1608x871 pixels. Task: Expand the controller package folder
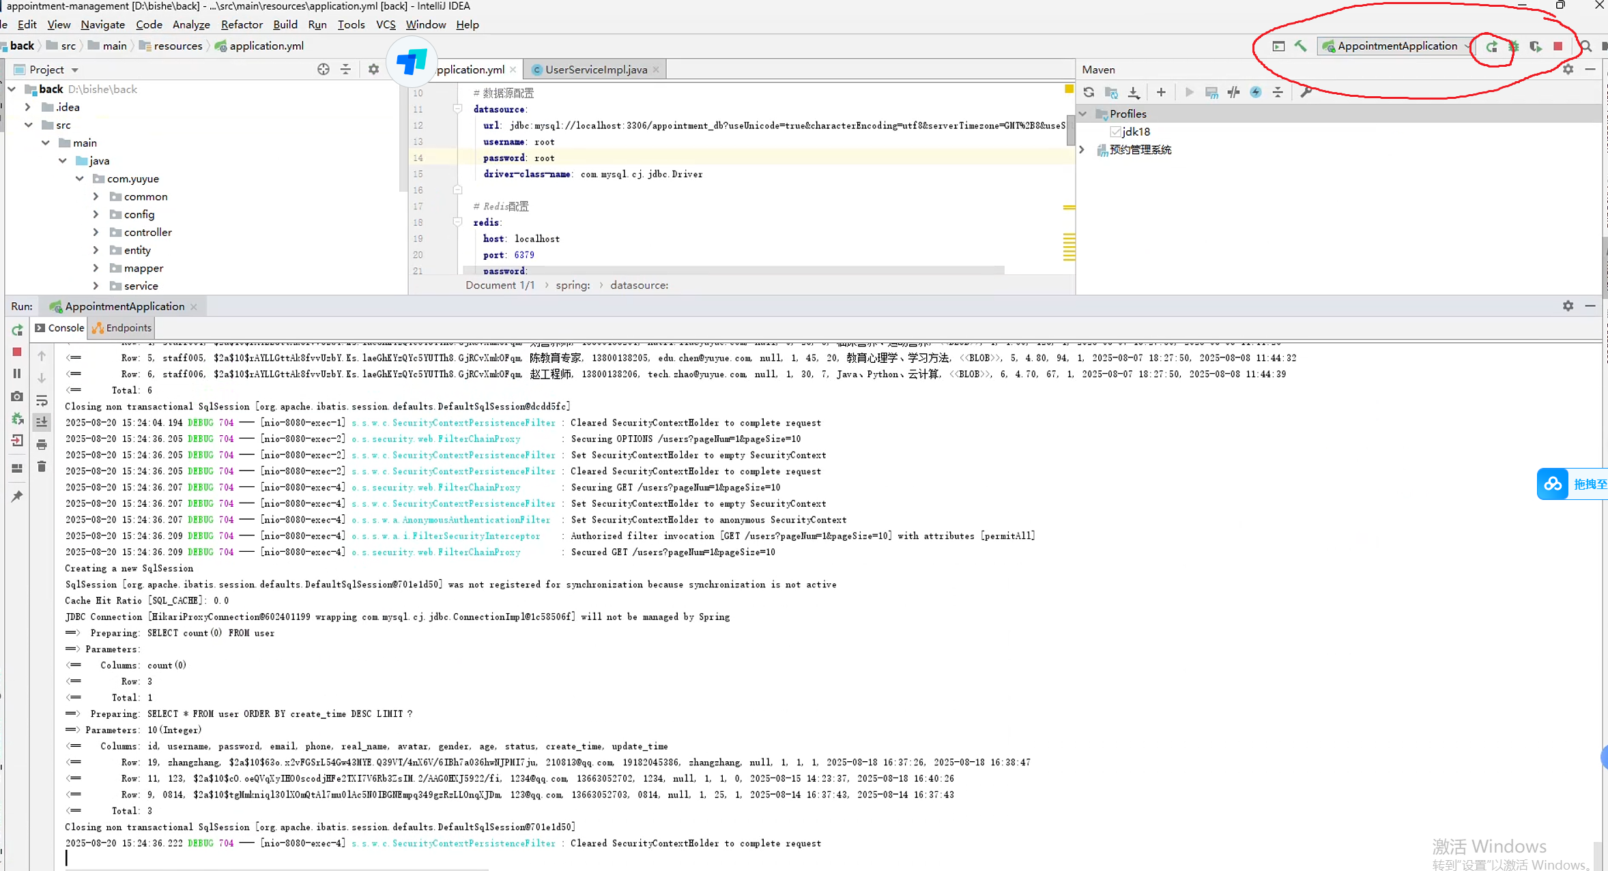pos(96,233)
